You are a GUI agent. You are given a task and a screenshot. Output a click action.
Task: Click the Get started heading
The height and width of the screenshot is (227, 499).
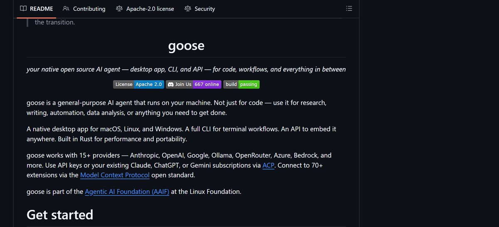click(x=60, y=215)
